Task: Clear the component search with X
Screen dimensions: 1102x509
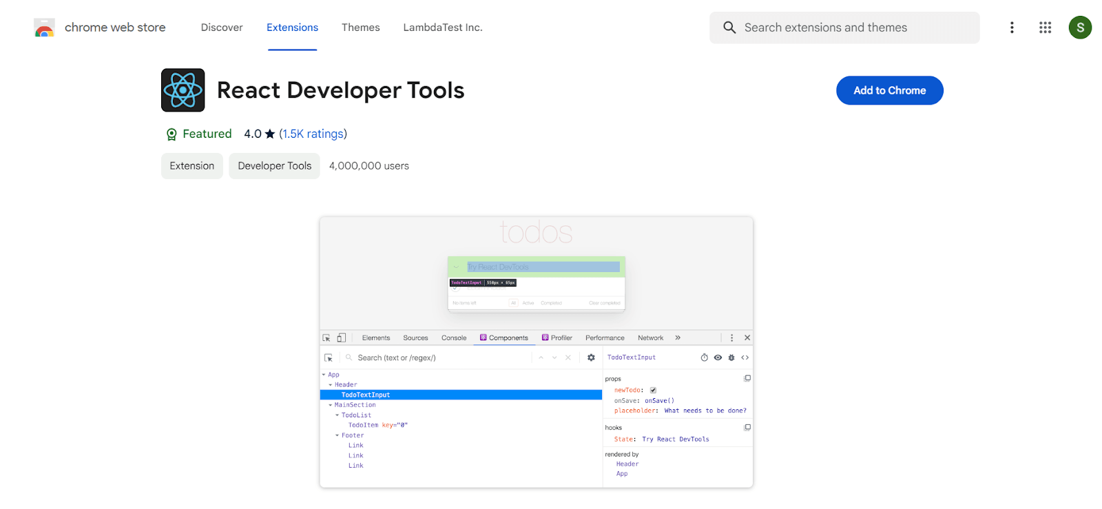Action: pyautogui.click(x=568, y=358)
